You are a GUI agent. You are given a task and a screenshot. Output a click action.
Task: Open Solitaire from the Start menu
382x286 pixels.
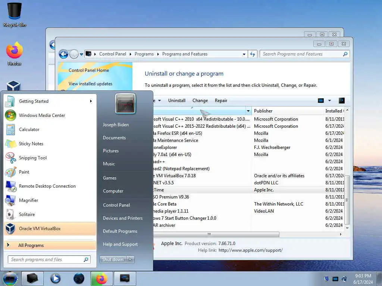click(x=50, y=214)
